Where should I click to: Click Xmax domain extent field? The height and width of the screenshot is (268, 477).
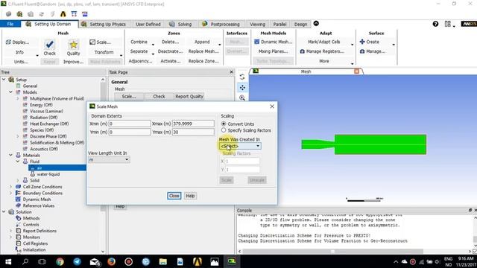coord(193,124)
